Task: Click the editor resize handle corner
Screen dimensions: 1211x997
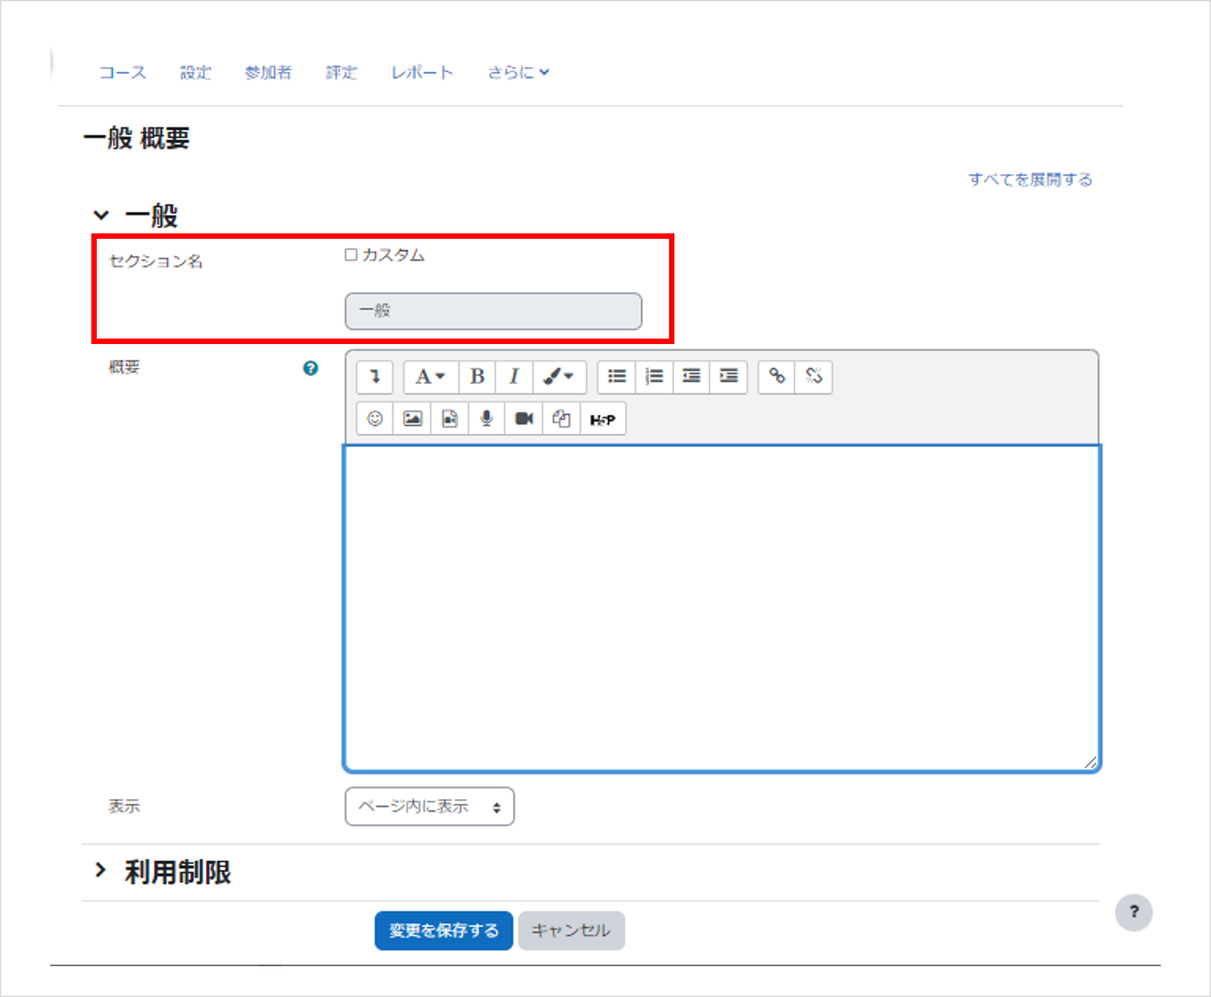Action: [1091, 763]
